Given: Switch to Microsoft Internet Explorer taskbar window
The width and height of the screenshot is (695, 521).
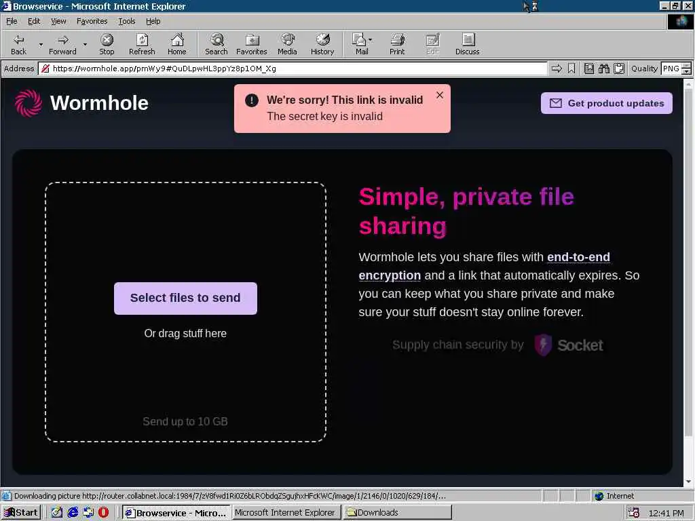Looking at the screenshot, I should 286,513.
